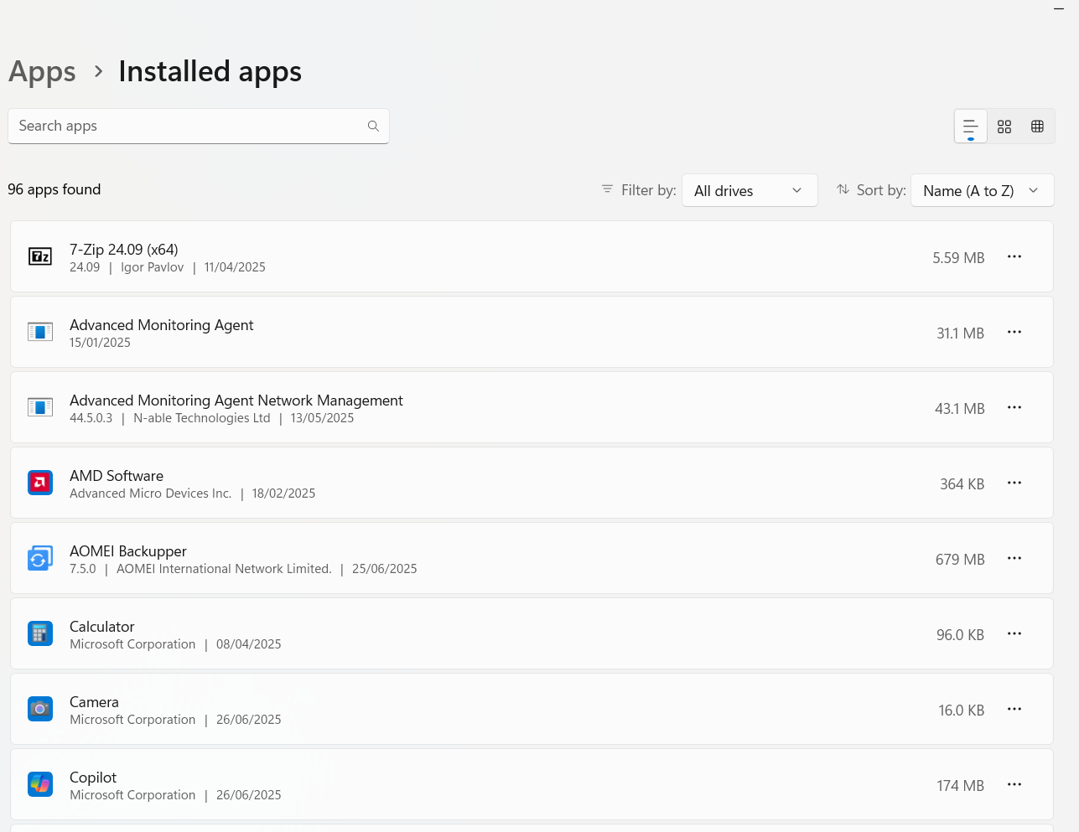Image resolution: width=1079 pixels, height=832 pixels.
Task: Select the AMD Software name
Action: pyautogui.click(x=117, y=476)
